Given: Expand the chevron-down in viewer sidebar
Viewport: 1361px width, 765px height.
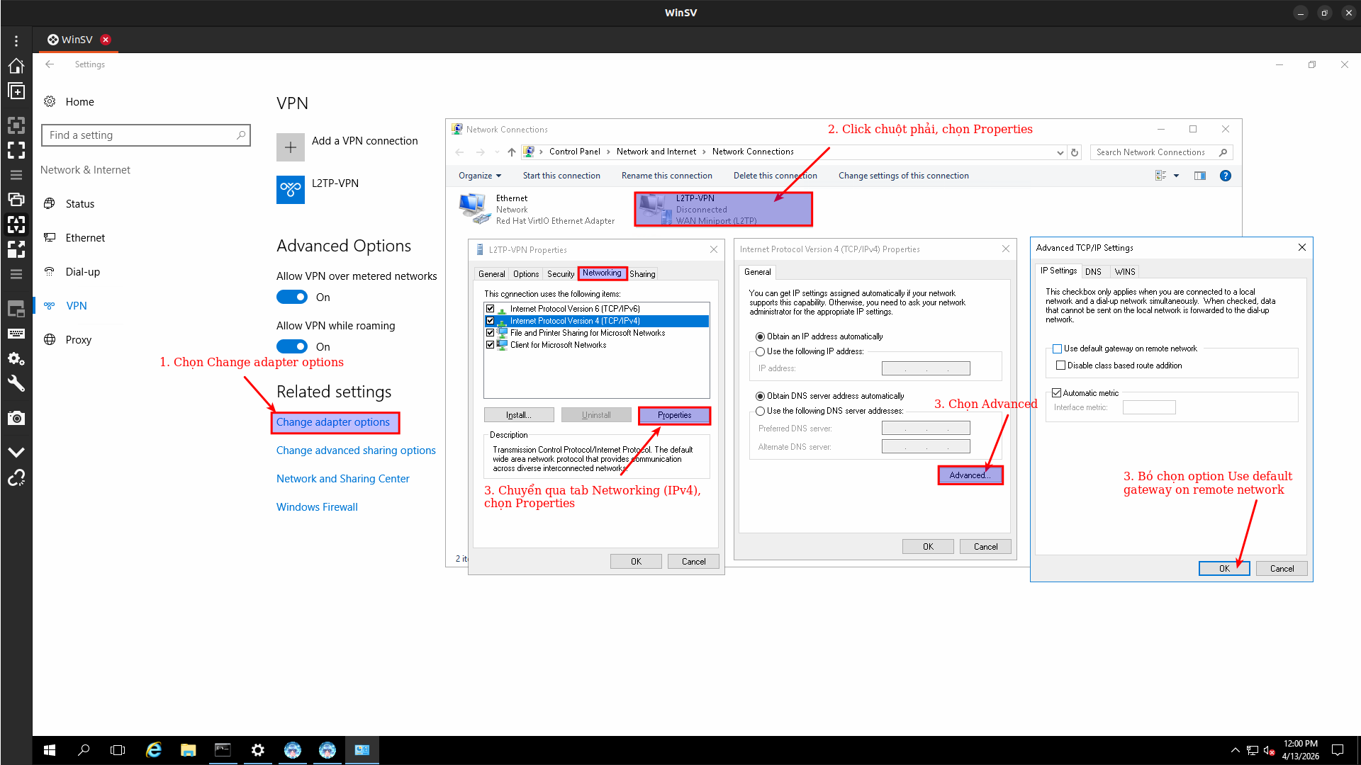Looking at the screenshot, I should [16, 452].
